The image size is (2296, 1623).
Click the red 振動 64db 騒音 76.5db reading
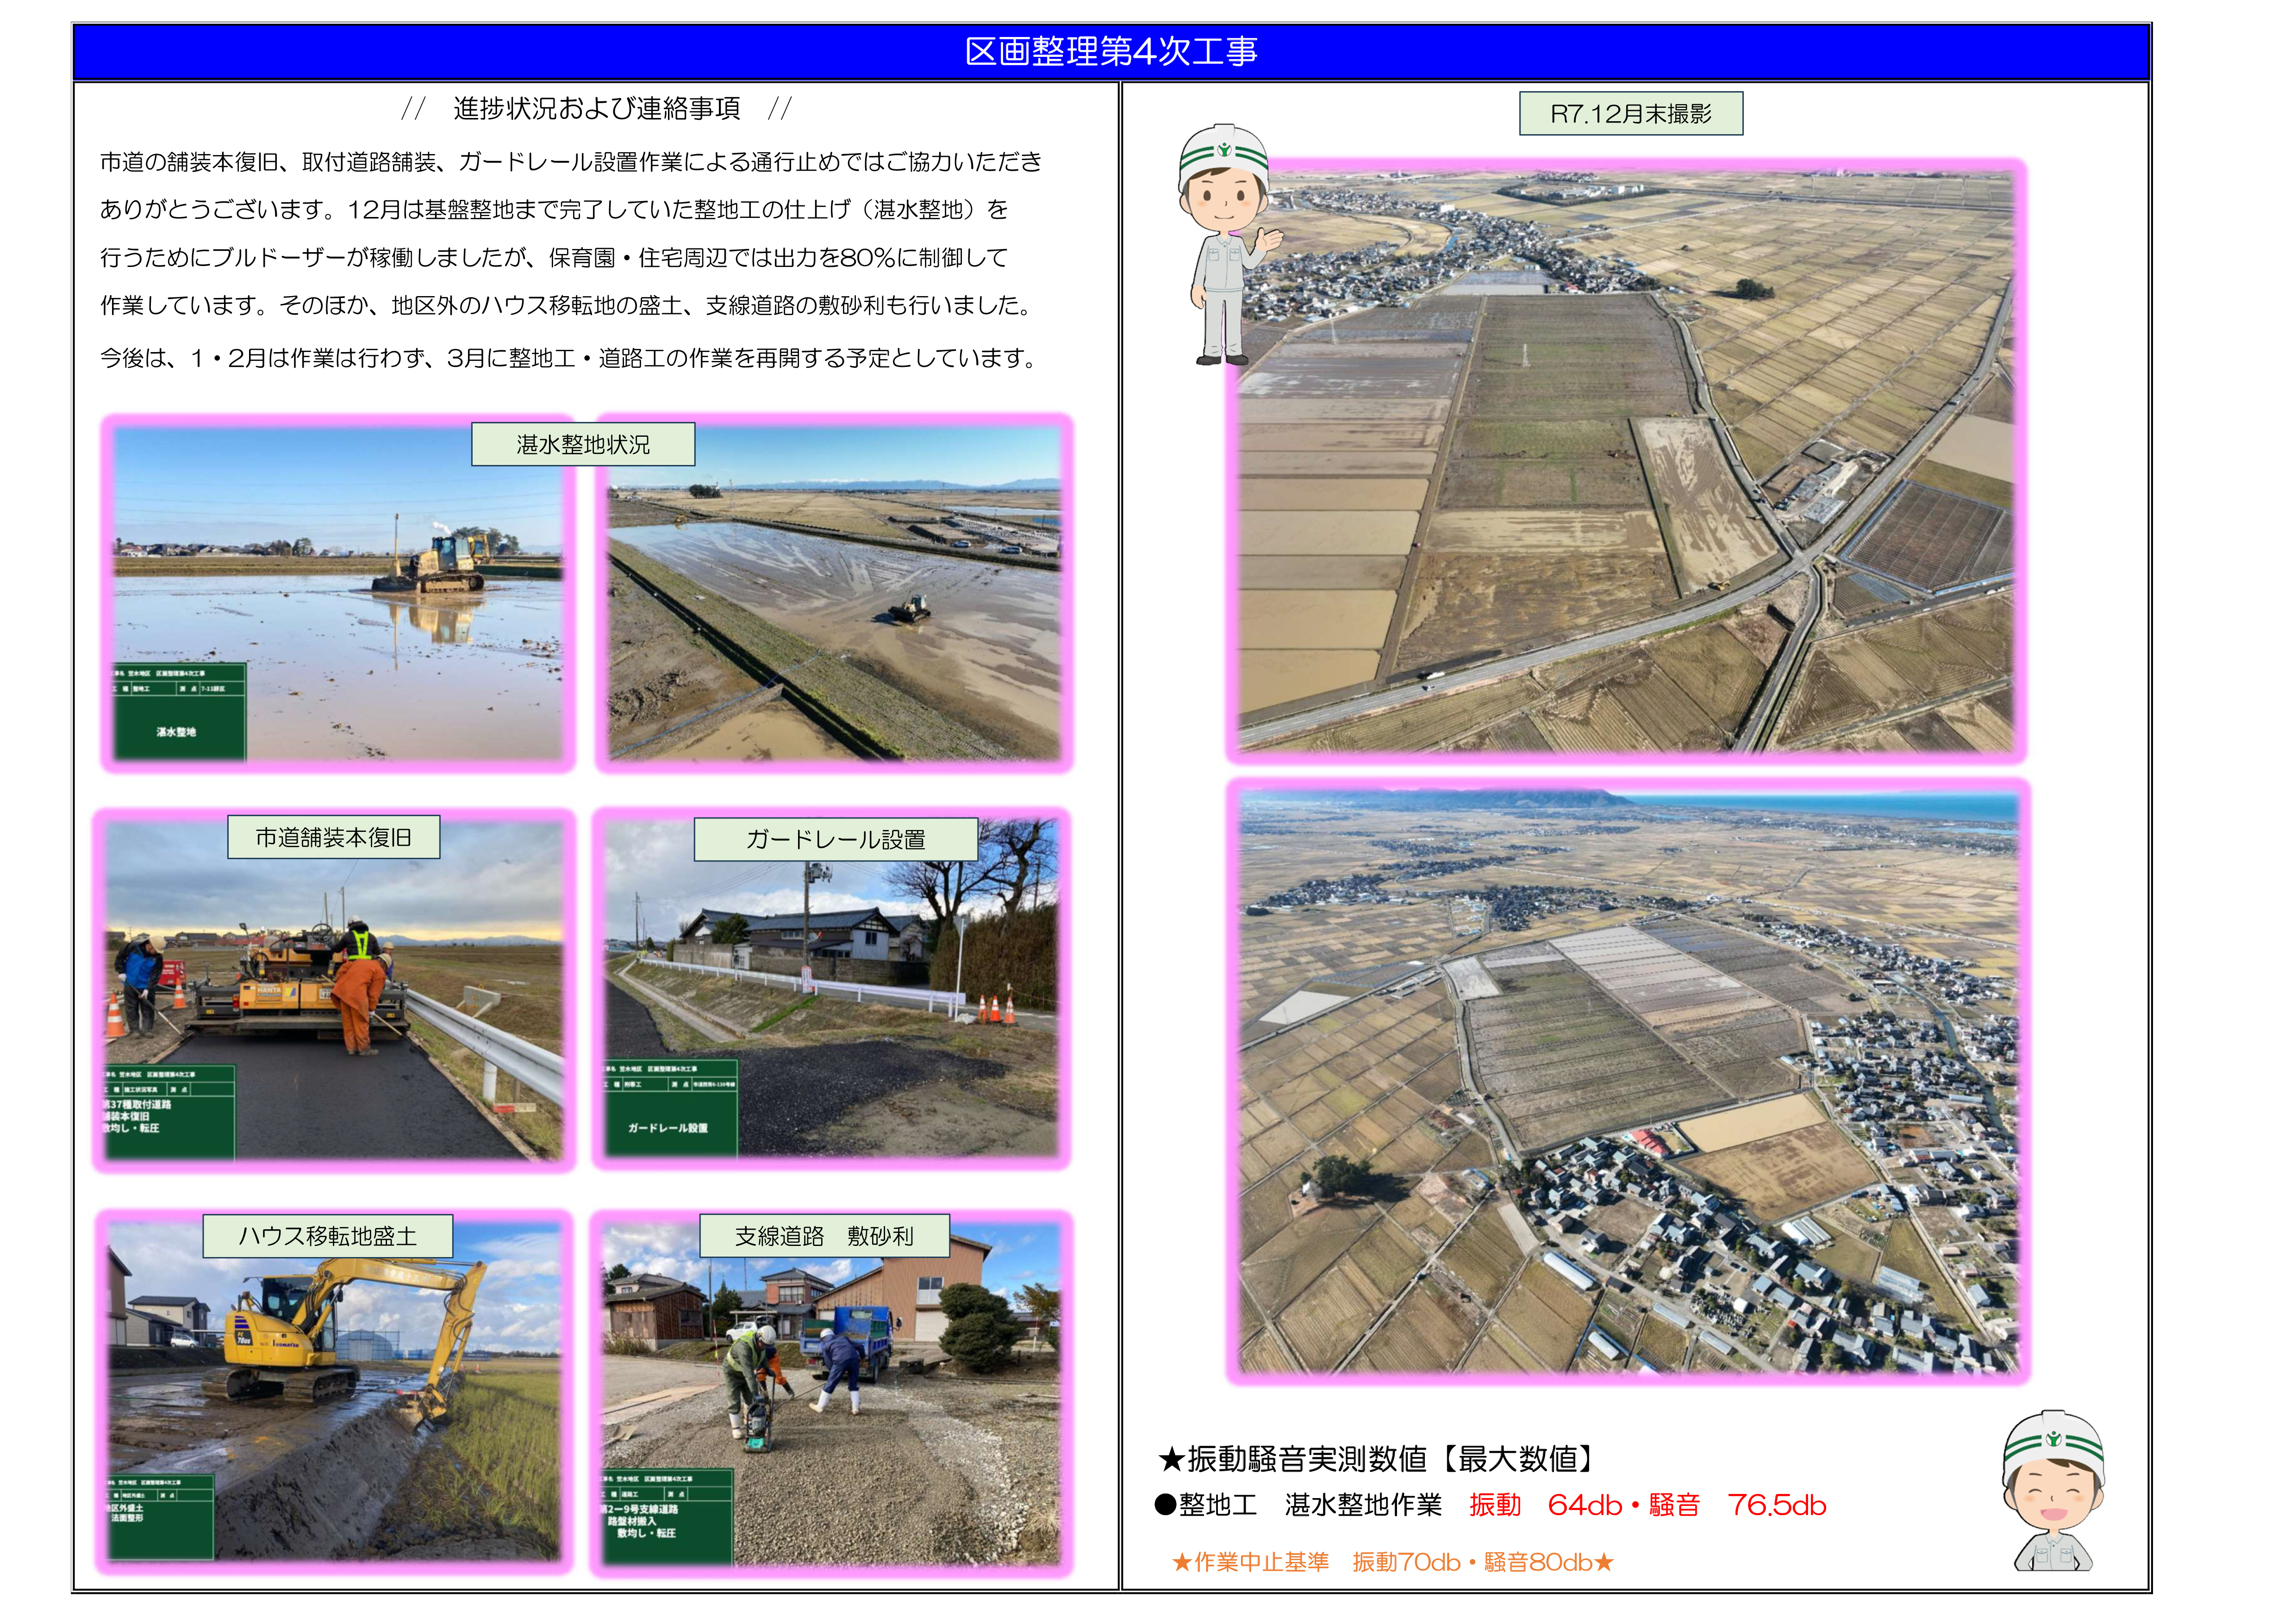pyautogui.click(x=1647, y=1505)
